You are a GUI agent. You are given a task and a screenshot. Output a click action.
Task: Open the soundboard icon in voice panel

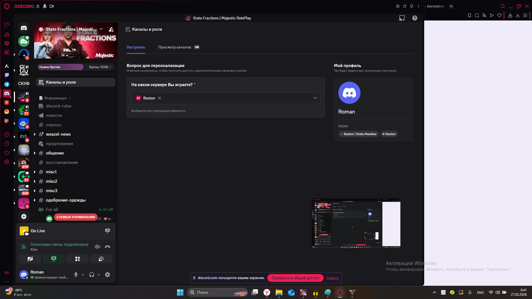(101, 259)
